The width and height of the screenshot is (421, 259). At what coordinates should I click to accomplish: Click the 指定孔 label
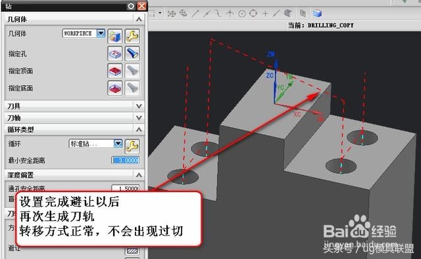point(17,54)
